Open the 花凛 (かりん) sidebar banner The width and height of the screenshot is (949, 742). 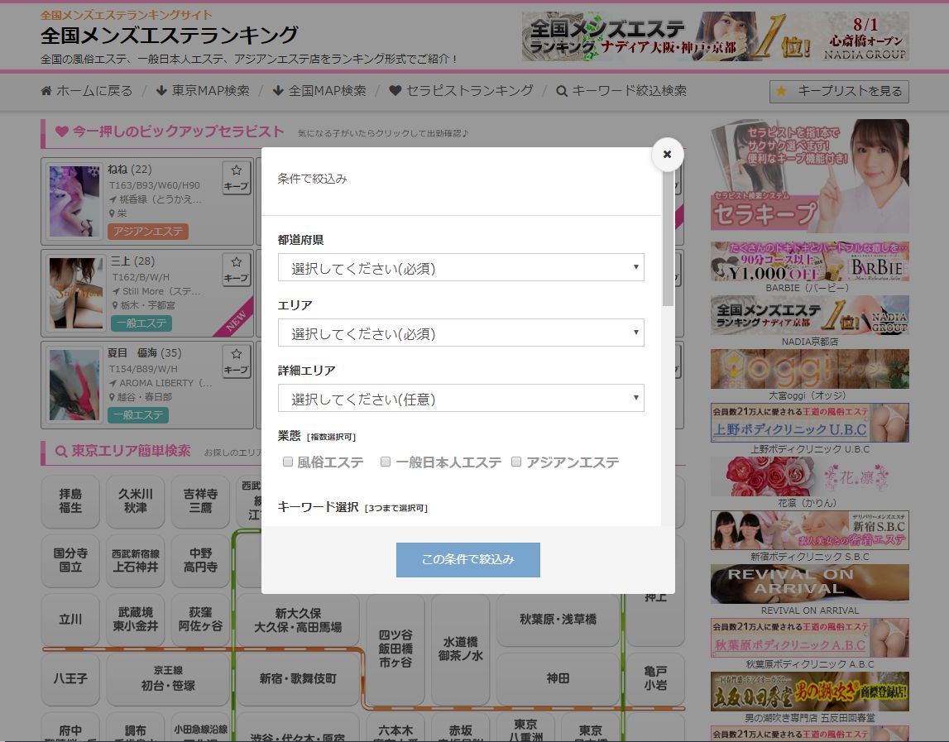point(810,476)
